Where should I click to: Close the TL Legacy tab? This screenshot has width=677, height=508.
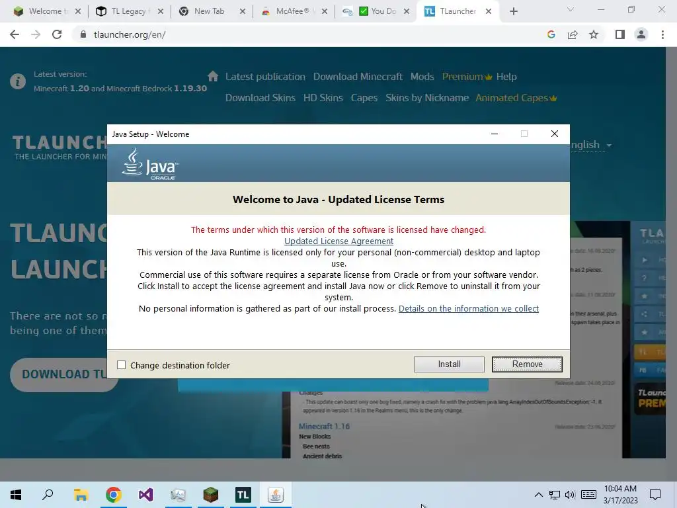point(161,11)
